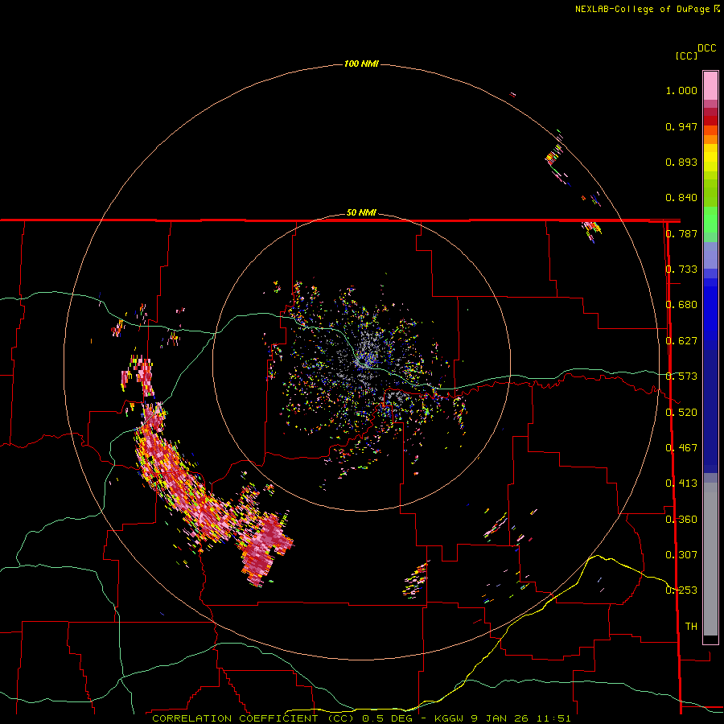Click the gray lower color bar segment

(x=710, y=559)
